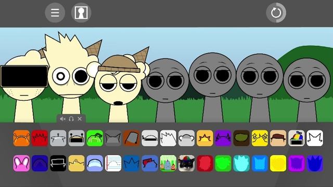Select the sky blue cat silhouette icon
Viewport: 333px width, 187px height.
point(260,163)
